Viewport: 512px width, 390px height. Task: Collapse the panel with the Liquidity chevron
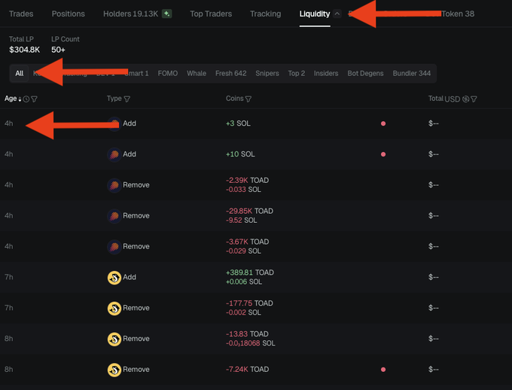pos(337,14)
